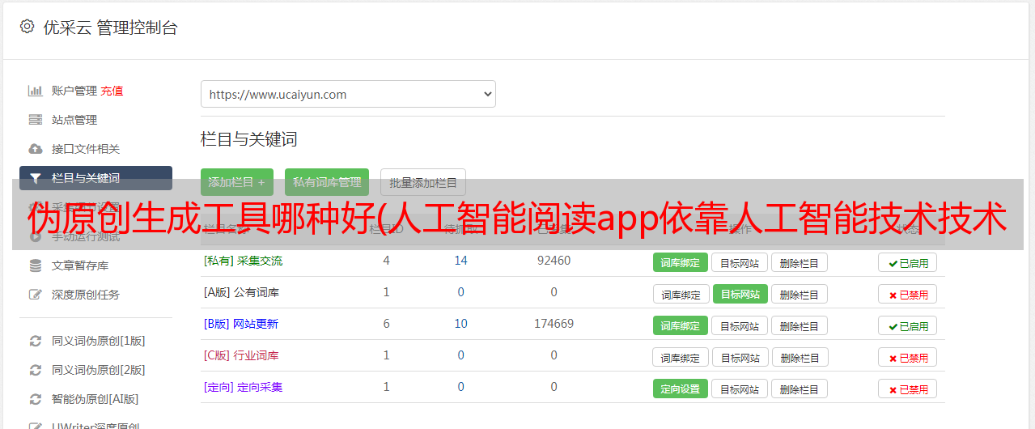Image resolution: width=1035 pixels, height=429 pixels.
Task: Open 私有词库管理
Action: [x=327, y=182]
